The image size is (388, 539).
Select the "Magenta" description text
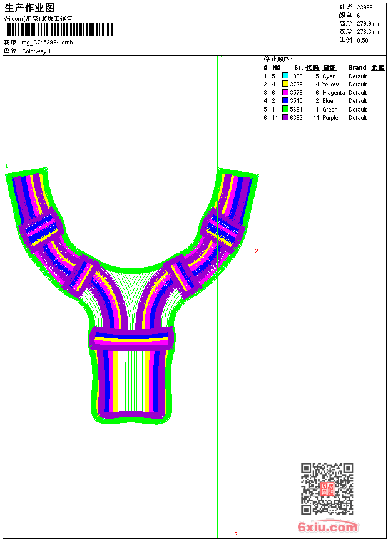(x=334, y=93)
